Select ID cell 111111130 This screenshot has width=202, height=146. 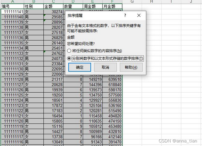[x=13, y=69]
